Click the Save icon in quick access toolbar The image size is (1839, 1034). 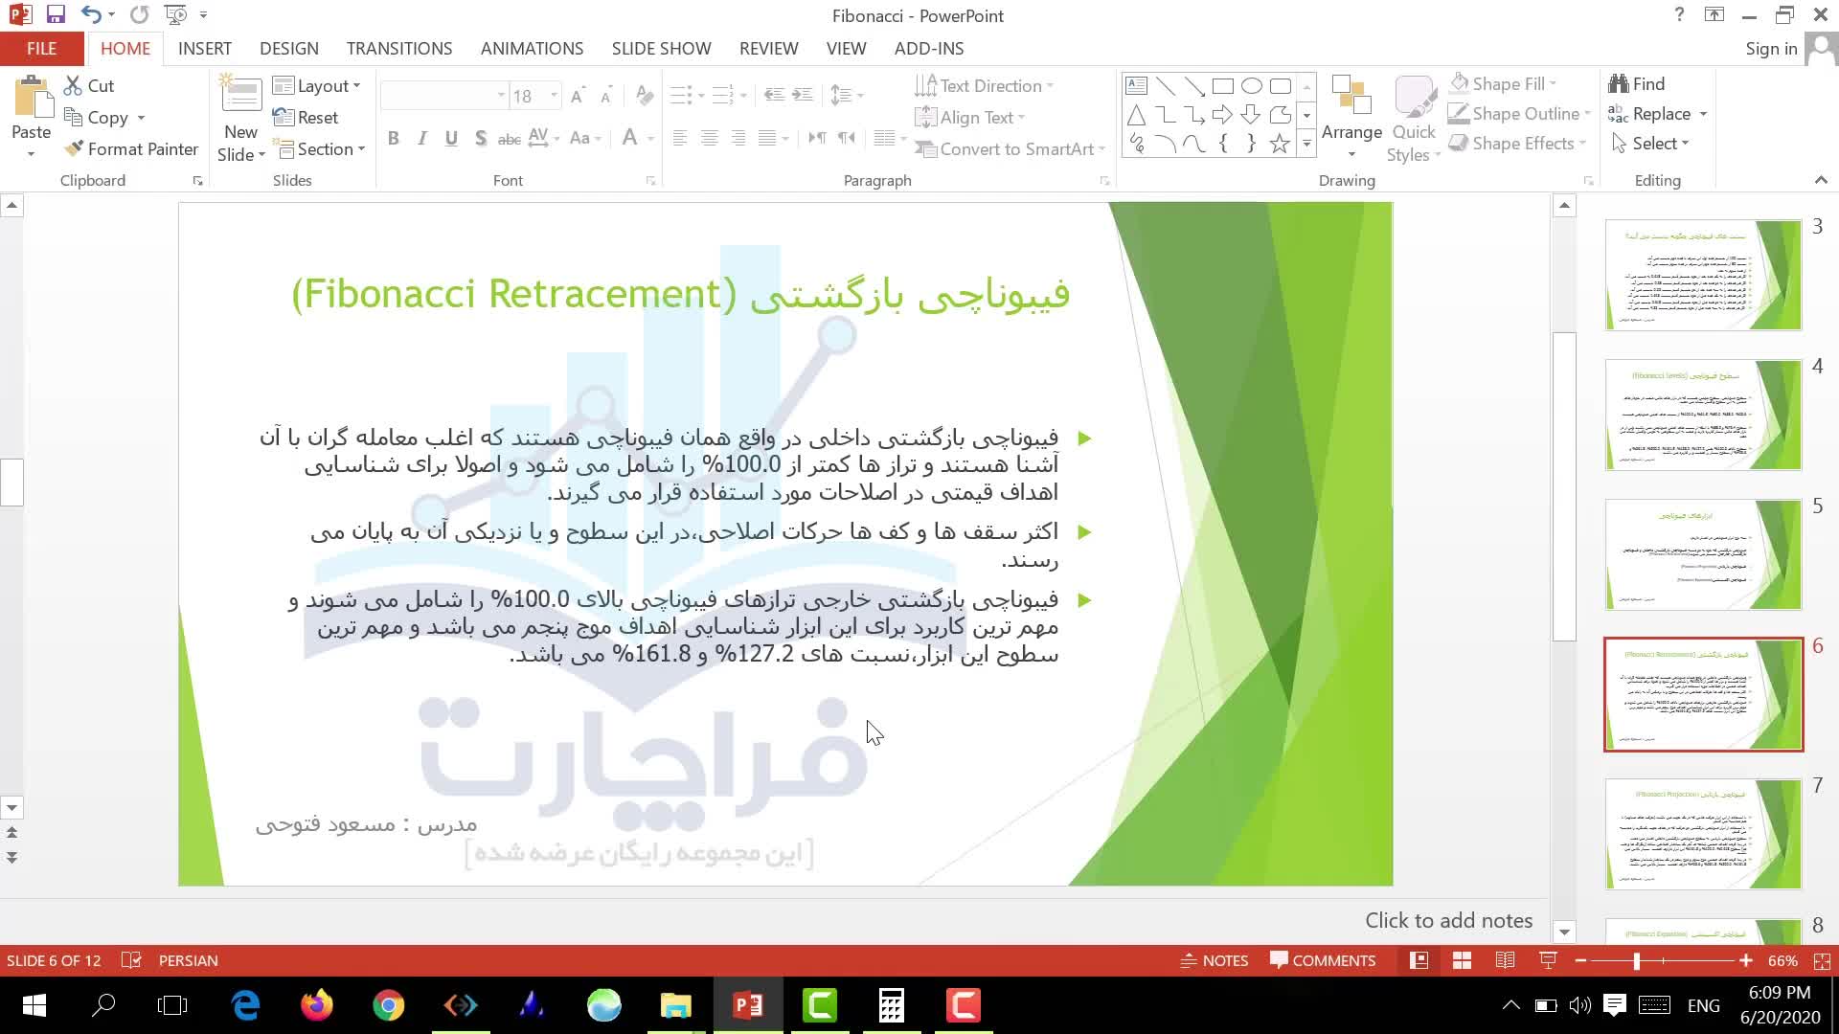click(x=56, y=14)
